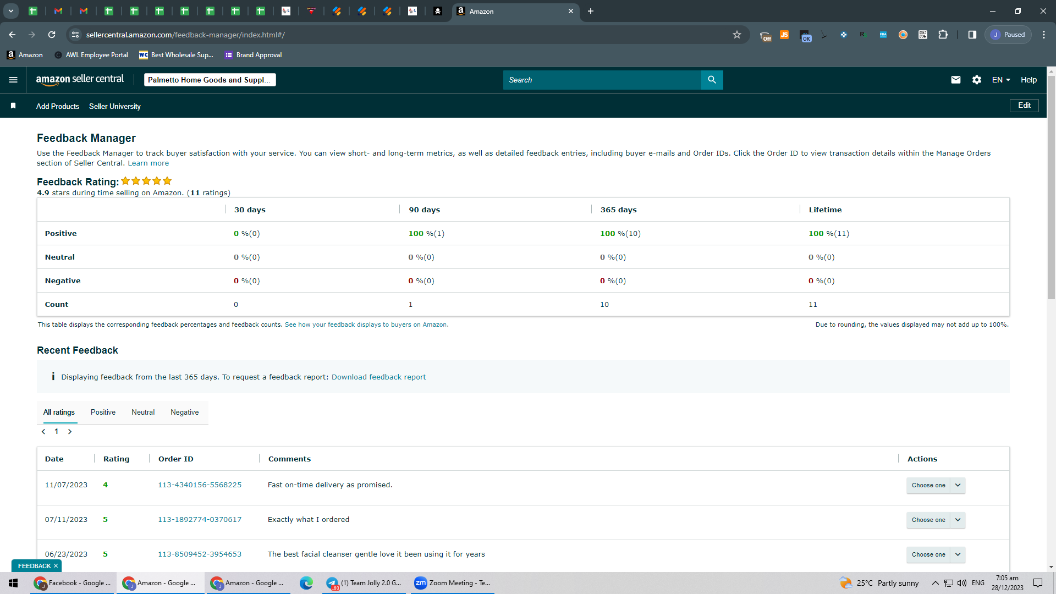The image size is (1056, 594).
Task: Open the Brand Approval bookmark
Action: (254, 55)
